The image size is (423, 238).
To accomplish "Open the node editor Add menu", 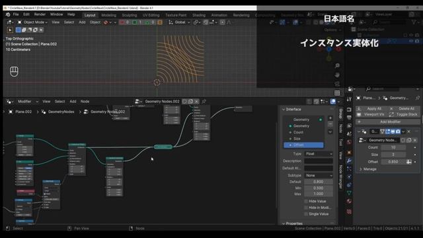I will click(x=73, y=101).
